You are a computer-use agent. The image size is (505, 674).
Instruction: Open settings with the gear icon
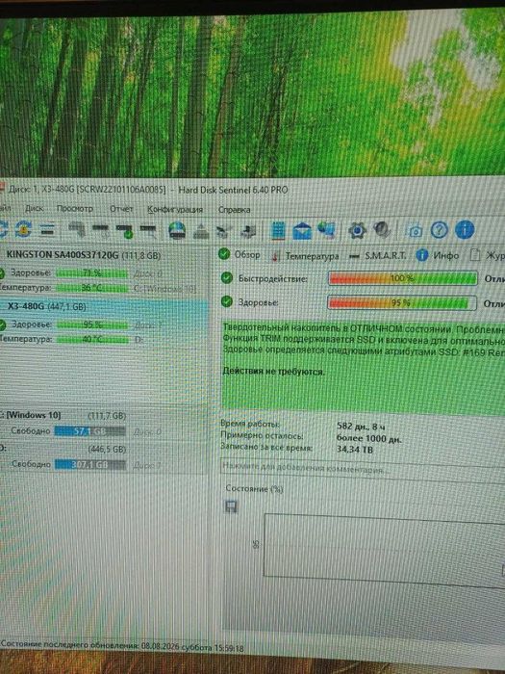click(x=357, y=230)
